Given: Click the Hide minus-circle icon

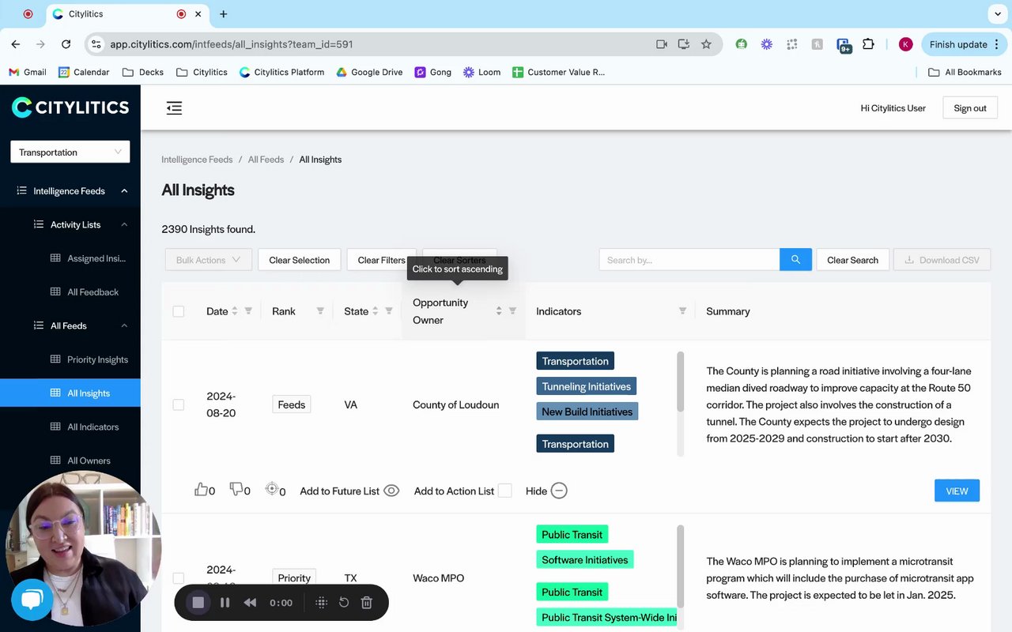Looking at the screenshot, I should pyautogui.click(x=559, y=491).
